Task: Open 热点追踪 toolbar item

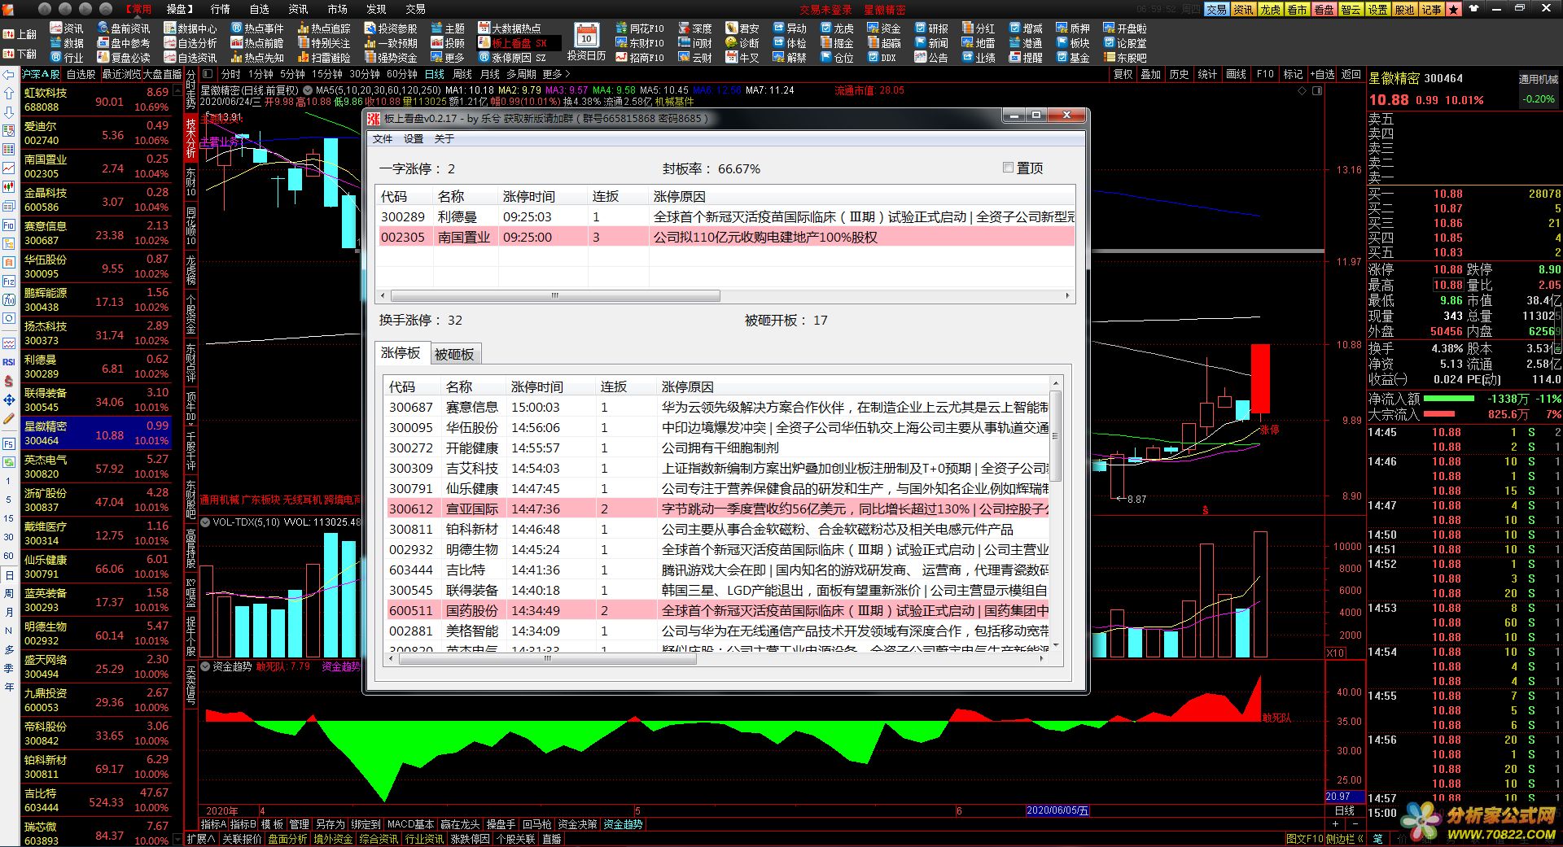Action: point(324,28)
